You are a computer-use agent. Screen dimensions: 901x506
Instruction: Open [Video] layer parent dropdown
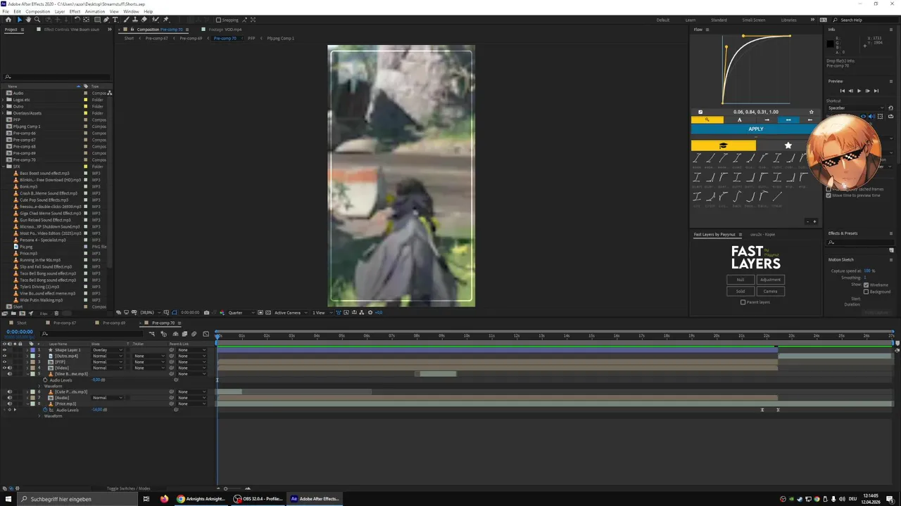click(191, 368)
